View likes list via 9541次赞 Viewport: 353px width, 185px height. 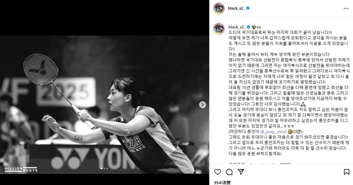tap(222, 182)
